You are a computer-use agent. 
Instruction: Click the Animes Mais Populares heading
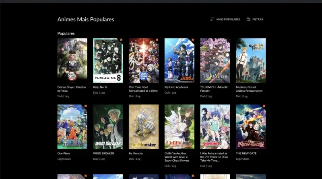point(86,19)
